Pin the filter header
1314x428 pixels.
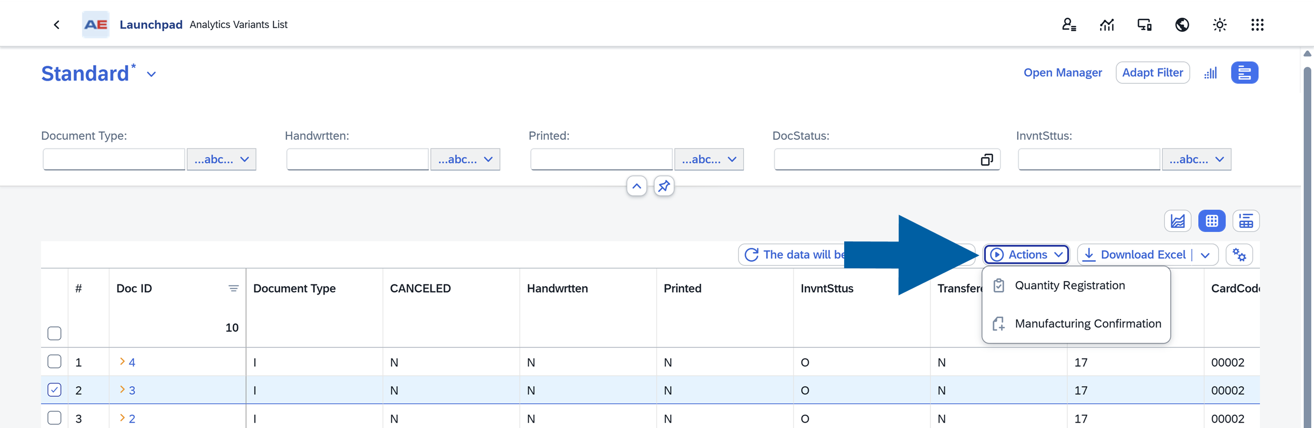coord(664,186)
